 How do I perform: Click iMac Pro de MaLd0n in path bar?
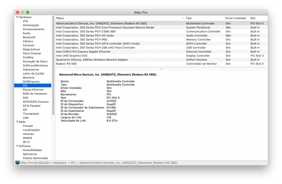(x=35, y=163)
